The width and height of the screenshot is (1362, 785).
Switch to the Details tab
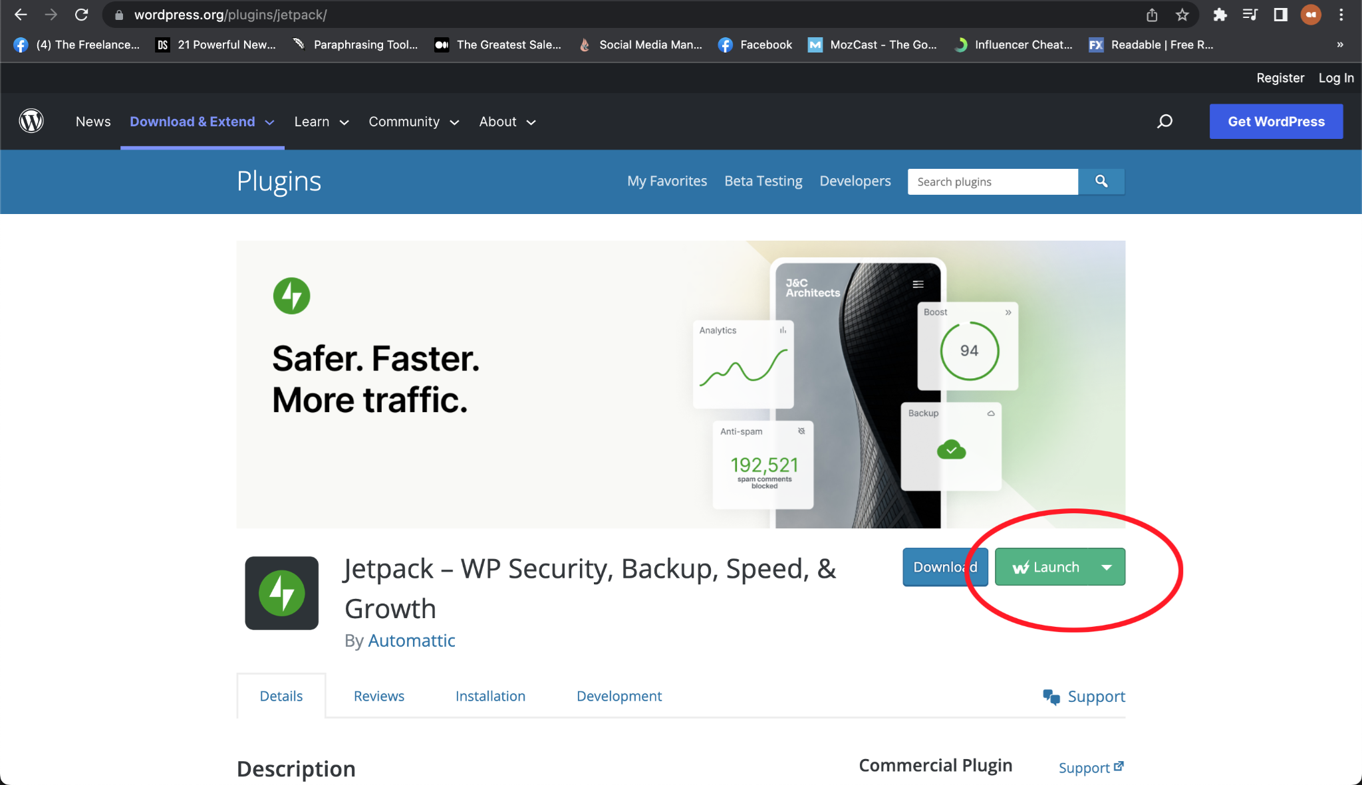[281, 696]
